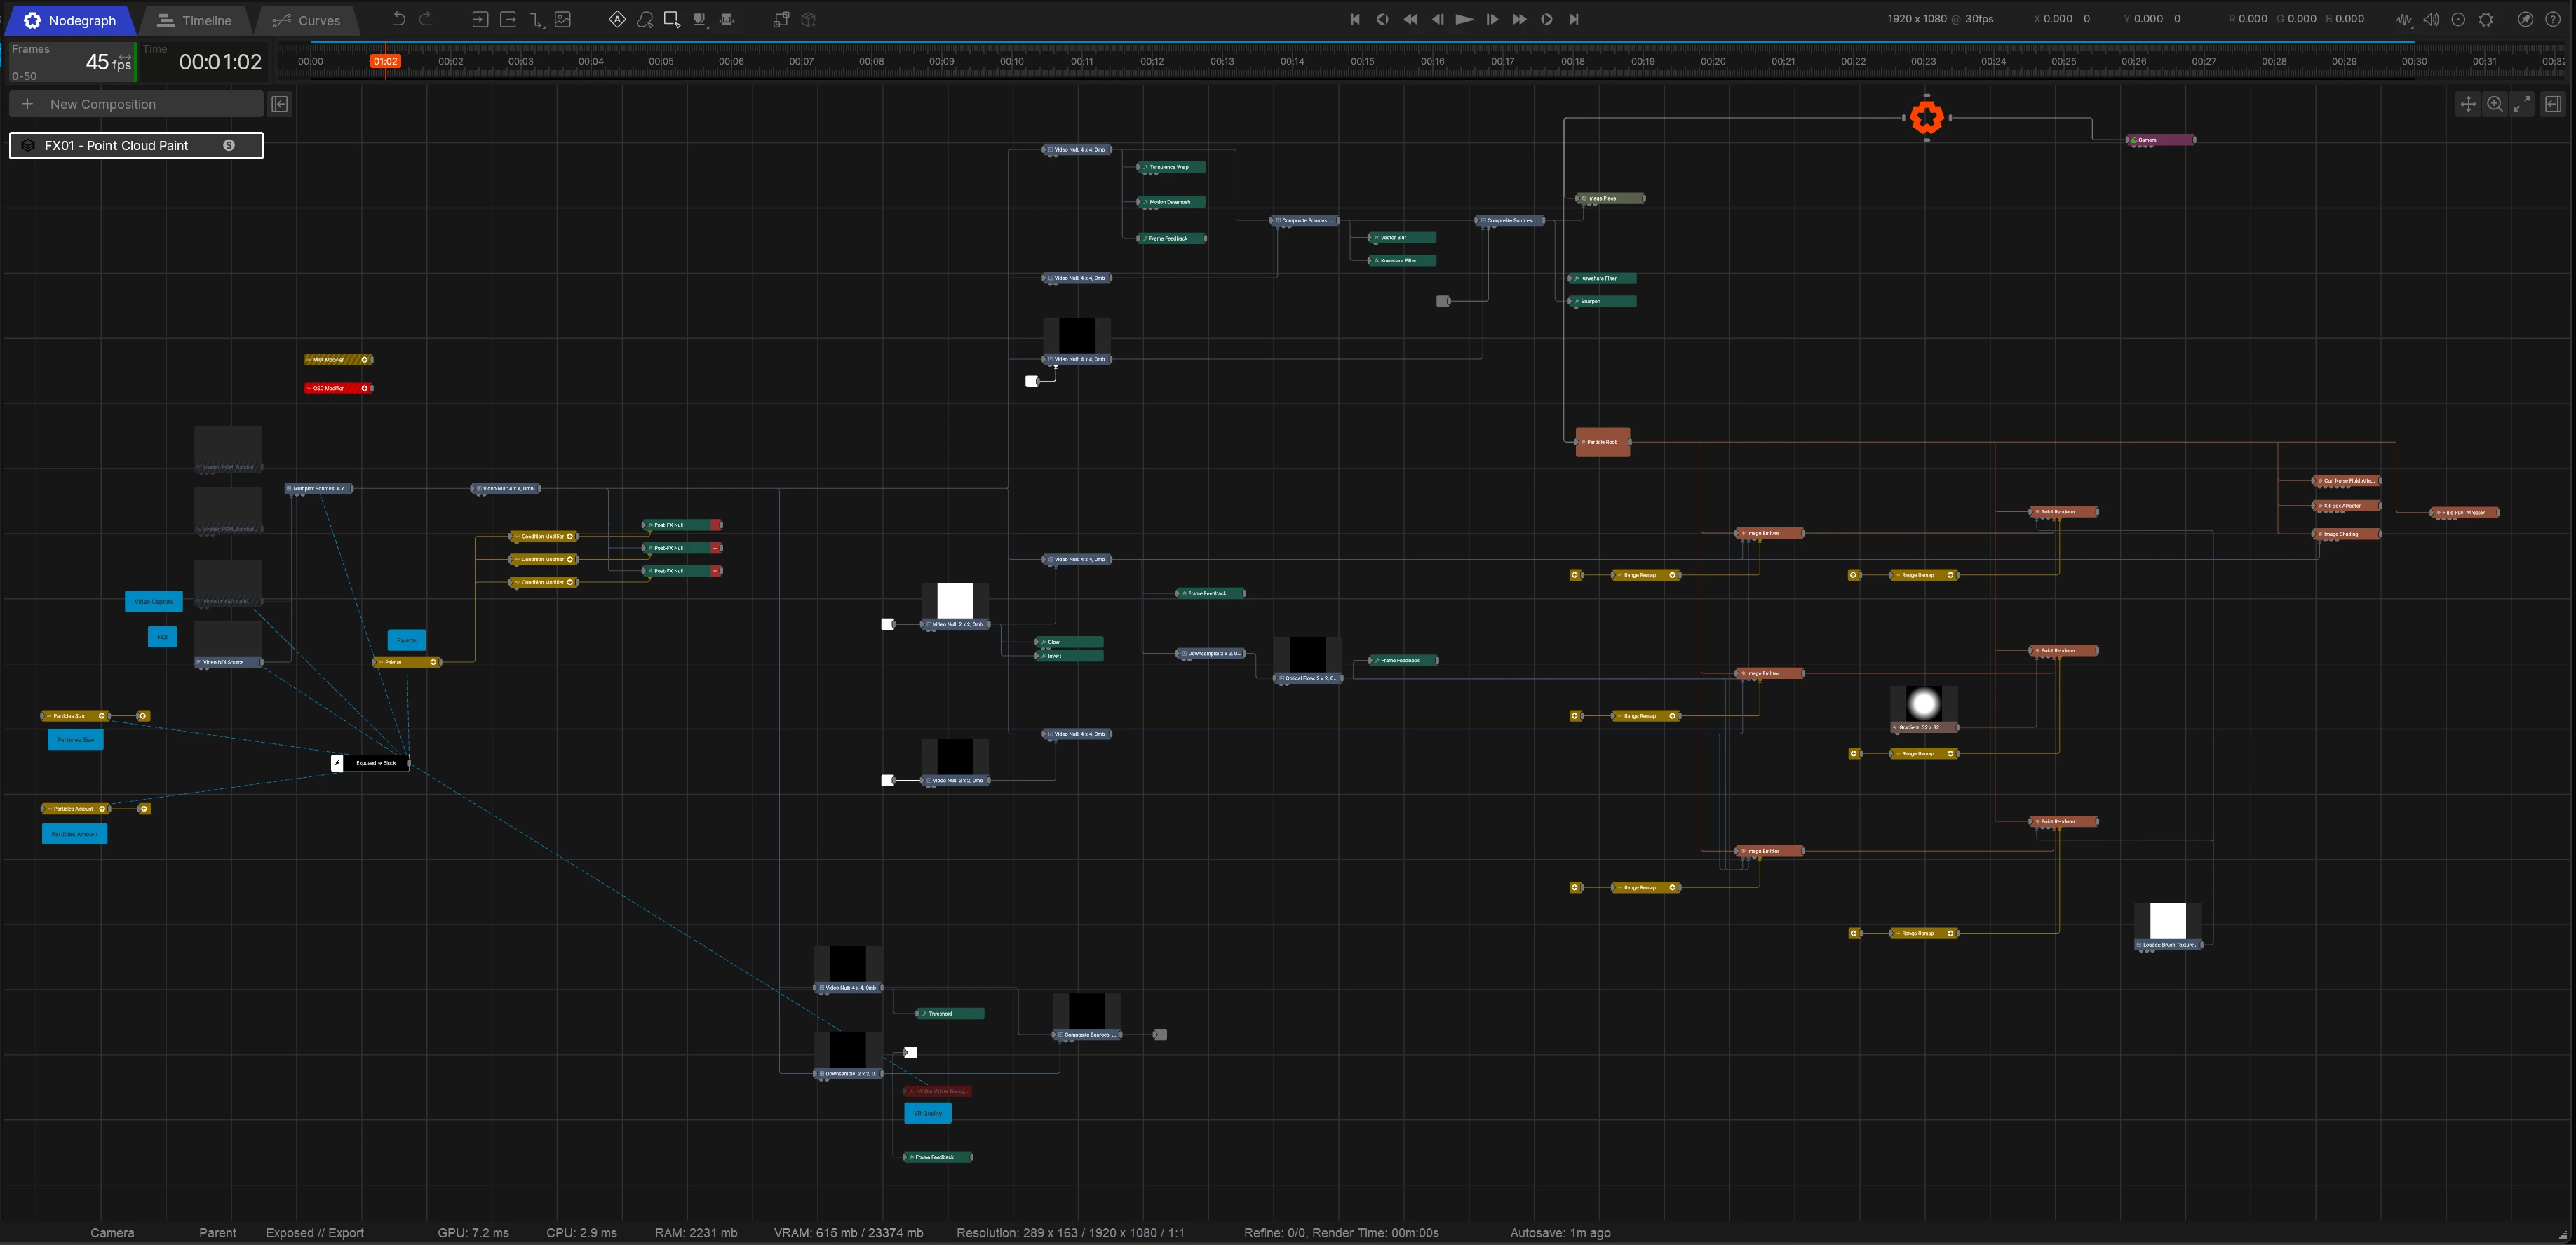Click the compass icon beside help
2576x1245 pixels.
tap(2525, 19)
